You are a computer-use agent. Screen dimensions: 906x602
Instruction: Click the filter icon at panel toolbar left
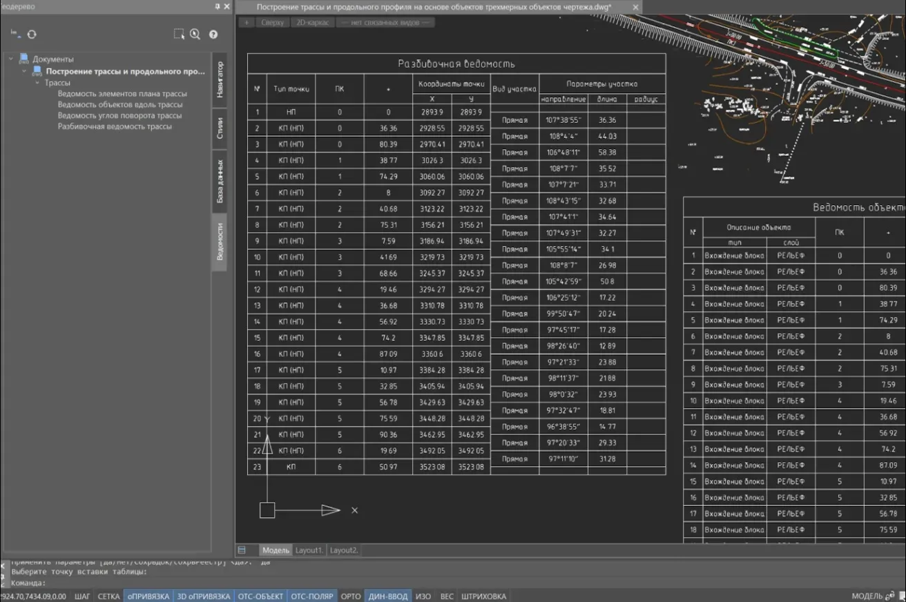pyautogui.click(x=15, y=34)
